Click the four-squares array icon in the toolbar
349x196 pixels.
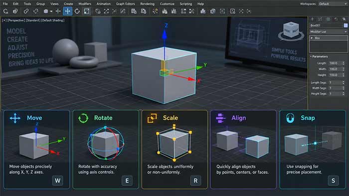click(x=183, y=11)
